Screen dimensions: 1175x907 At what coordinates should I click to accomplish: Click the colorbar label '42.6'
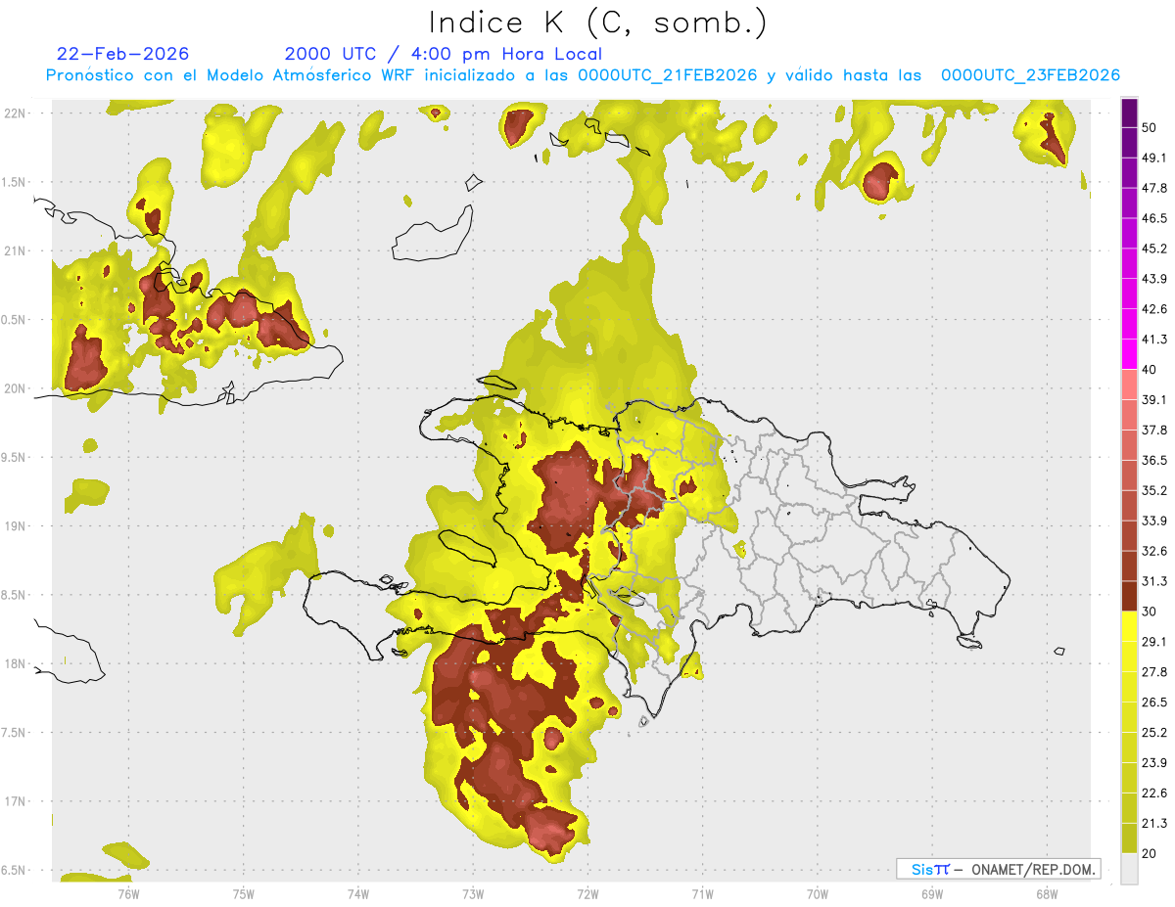coord(1155,309)
